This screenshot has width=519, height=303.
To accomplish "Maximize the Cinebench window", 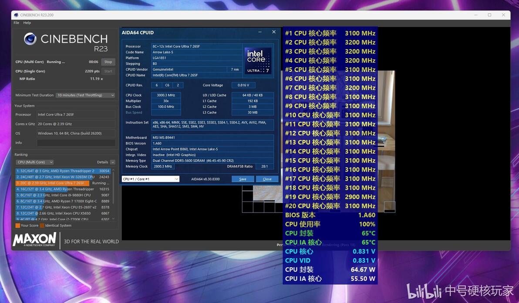I will [x=489, y=15].
